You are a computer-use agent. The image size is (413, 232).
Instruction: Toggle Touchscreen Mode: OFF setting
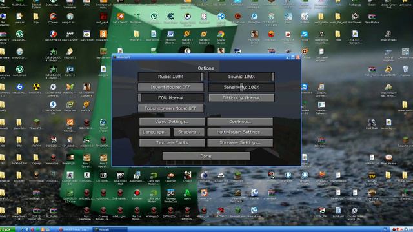click(x=170, y=108)
